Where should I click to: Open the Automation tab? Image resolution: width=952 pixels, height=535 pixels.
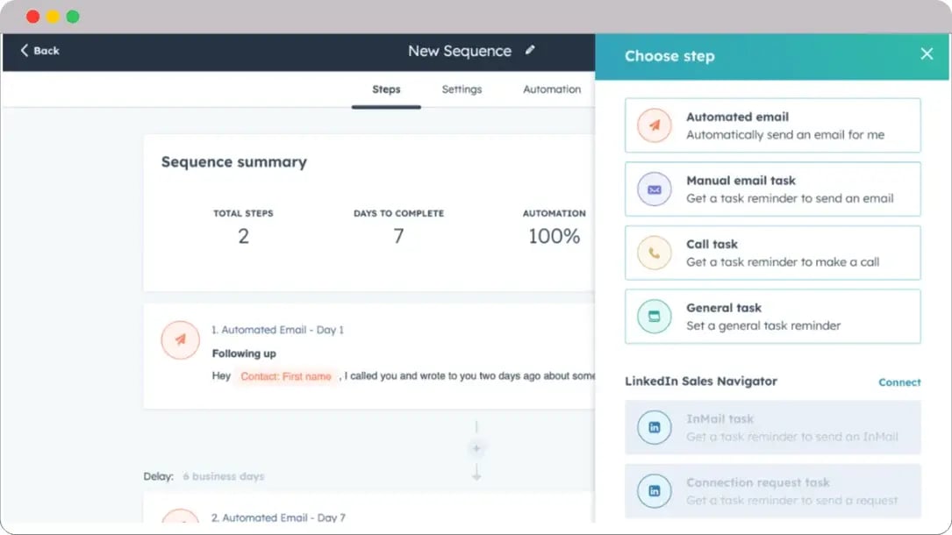pyautogui.click(x=552, y=89)
